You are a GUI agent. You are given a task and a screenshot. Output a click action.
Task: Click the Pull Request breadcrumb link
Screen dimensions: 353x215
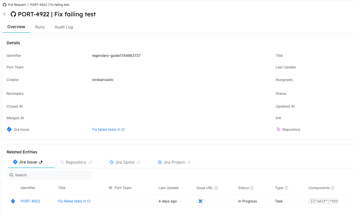tap(17, 5)
